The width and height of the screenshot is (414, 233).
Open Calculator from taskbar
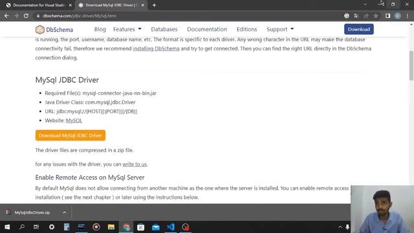[67, 227]
